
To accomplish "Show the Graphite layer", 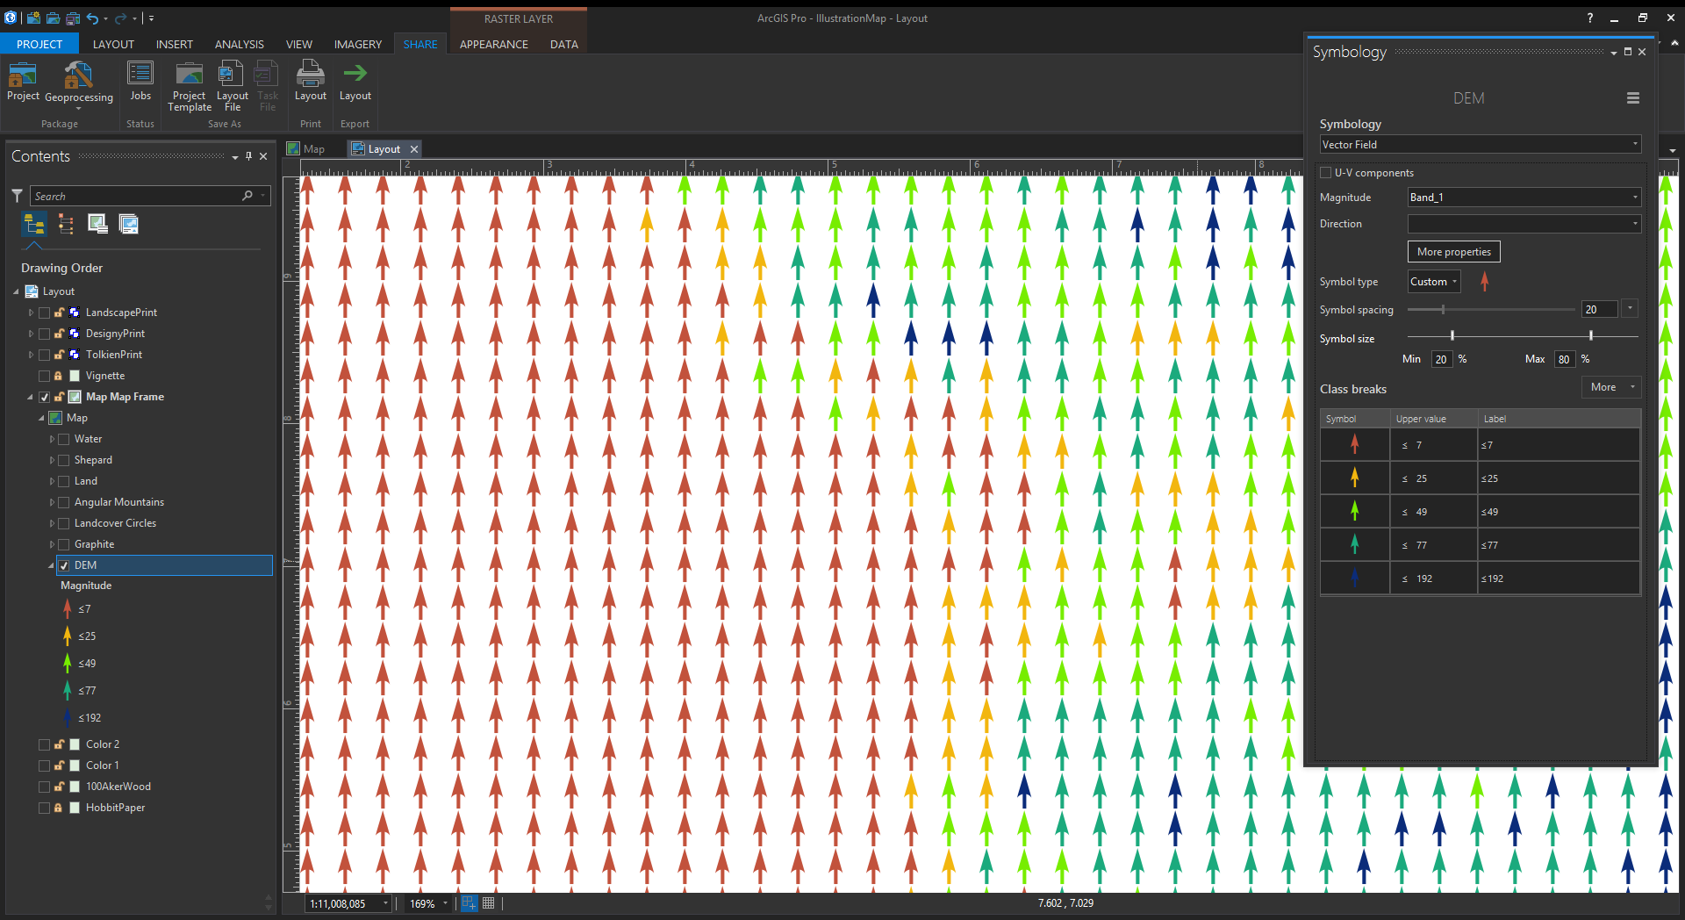I will pos(63,544).
